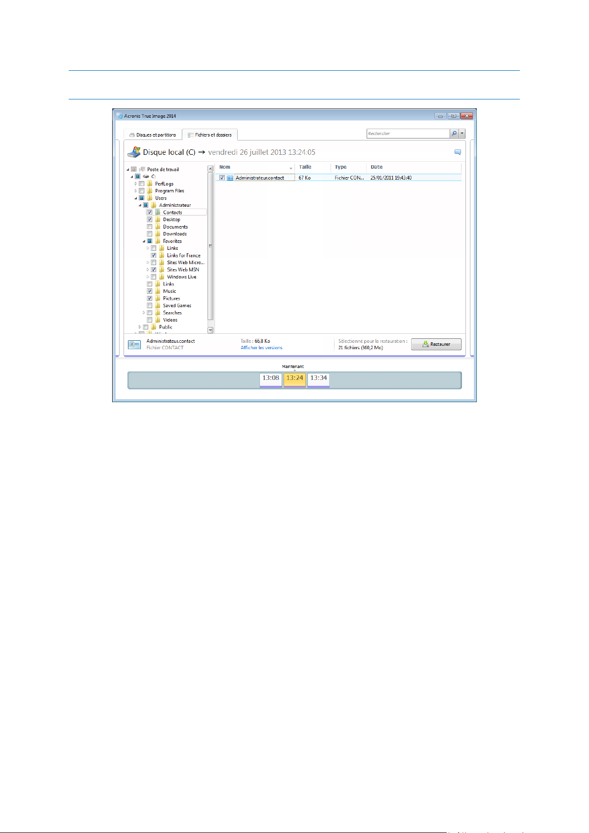The width and height of the screenshot is (589, 833).
Task: Open the search options dropdown arrow
Action: pyautogui.click(x=462, y=134)
